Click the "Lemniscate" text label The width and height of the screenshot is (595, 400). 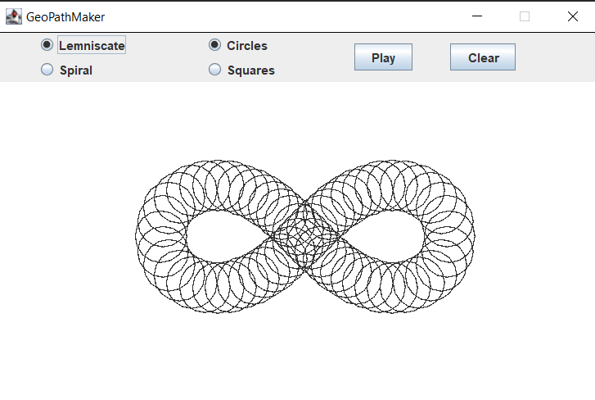(92, 46)
